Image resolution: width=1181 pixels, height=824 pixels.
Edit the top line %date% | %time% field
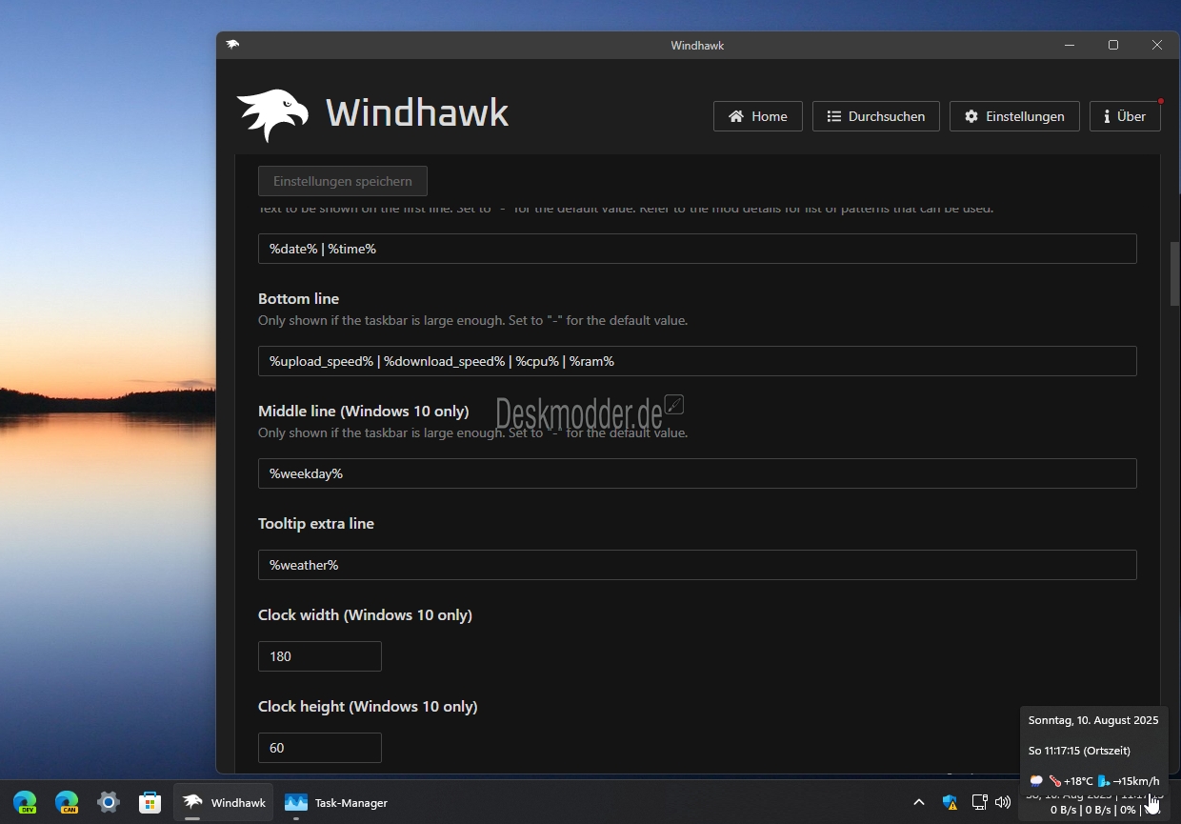pos(697,249)
